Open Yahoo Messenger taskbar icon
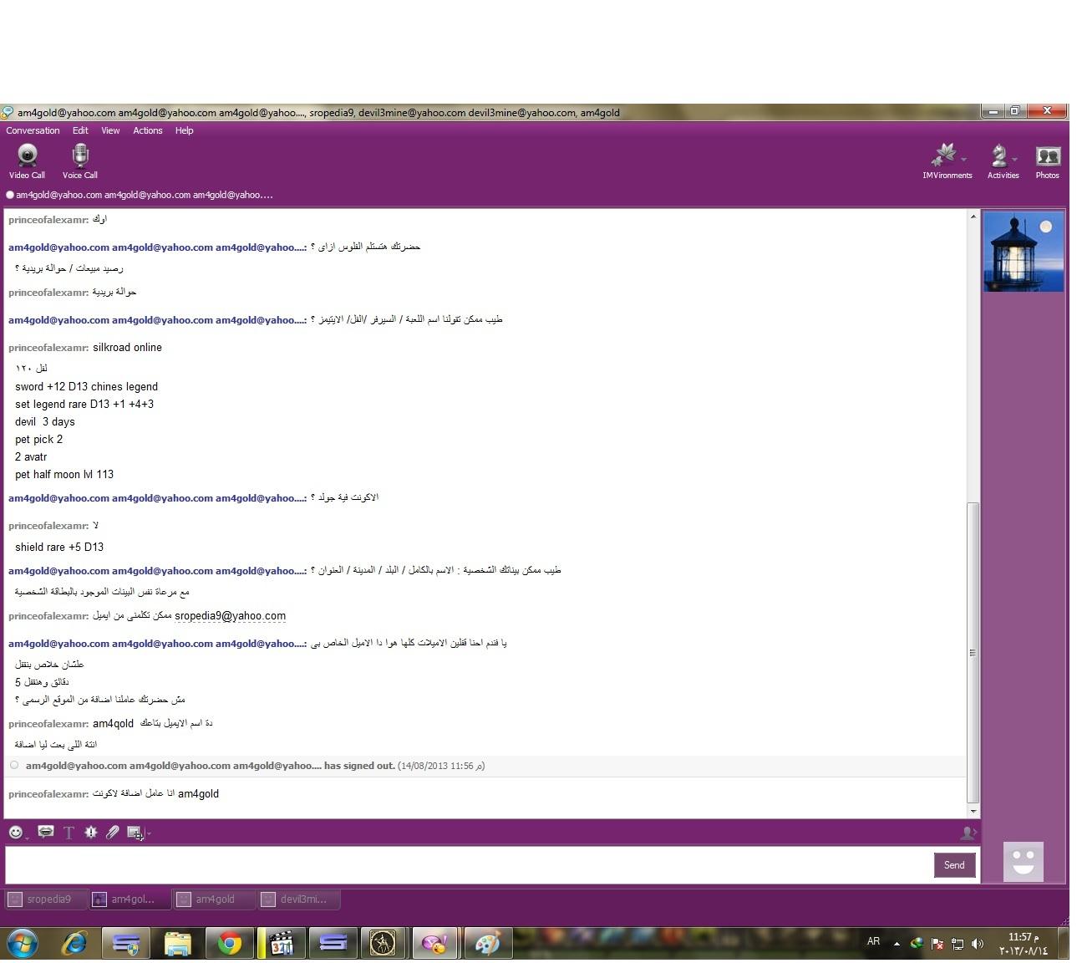The height and width of the screenshot is (963, 1077). (x=435, y=944)
